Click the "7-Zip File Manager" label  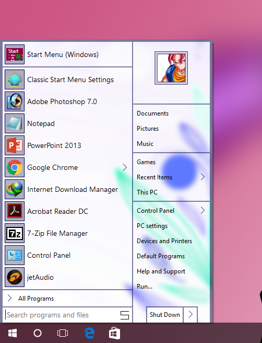point(57,233)
